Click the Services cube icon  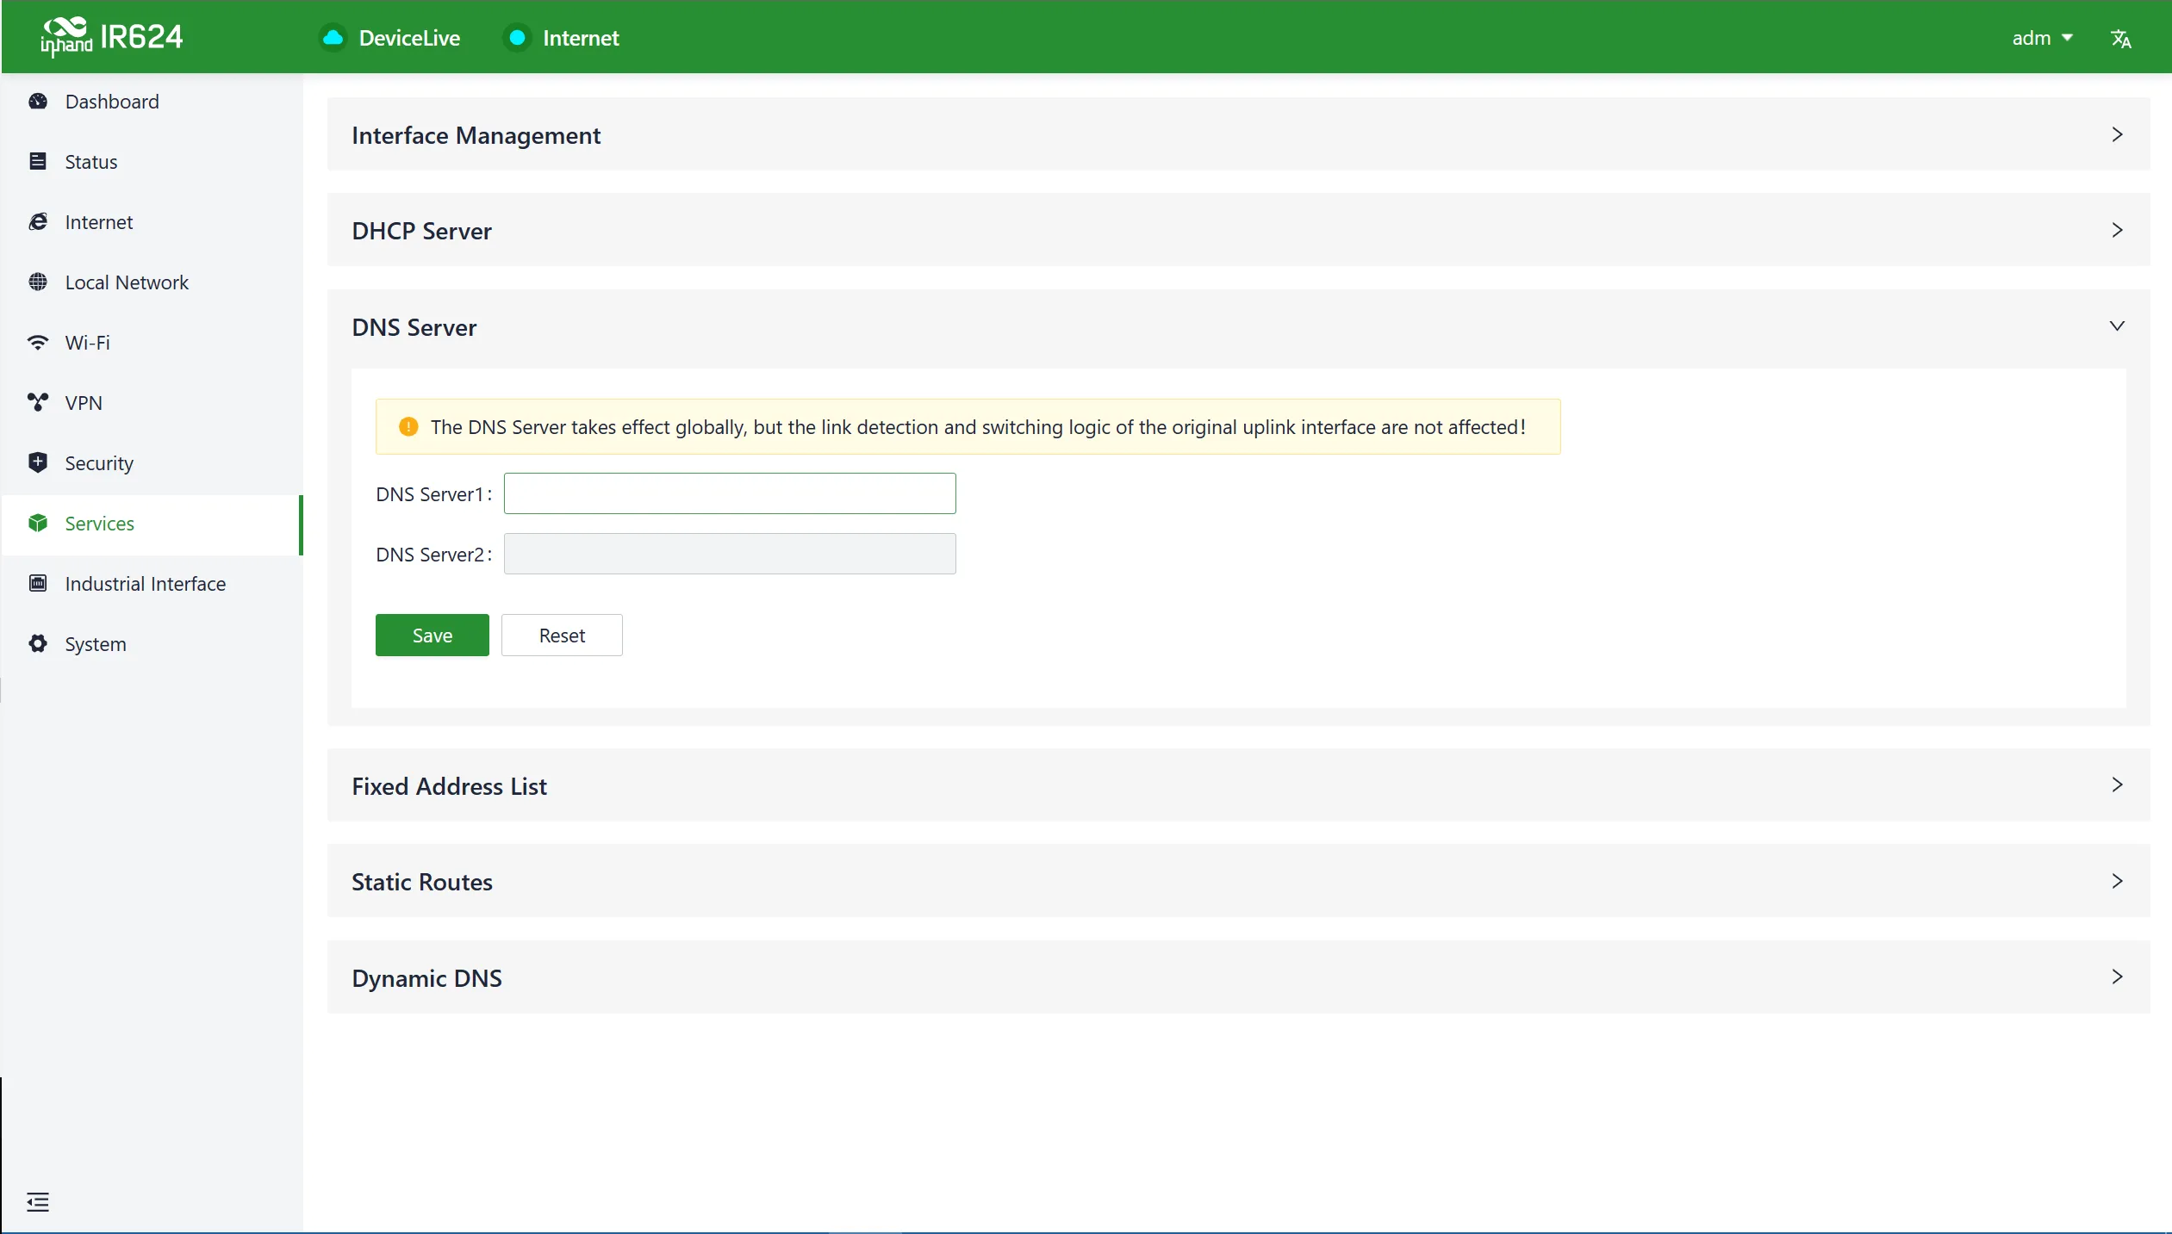click(38, 523)
